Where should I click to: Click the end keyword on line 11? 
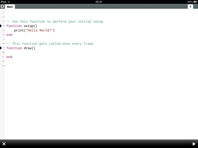(x=9, y=57)
